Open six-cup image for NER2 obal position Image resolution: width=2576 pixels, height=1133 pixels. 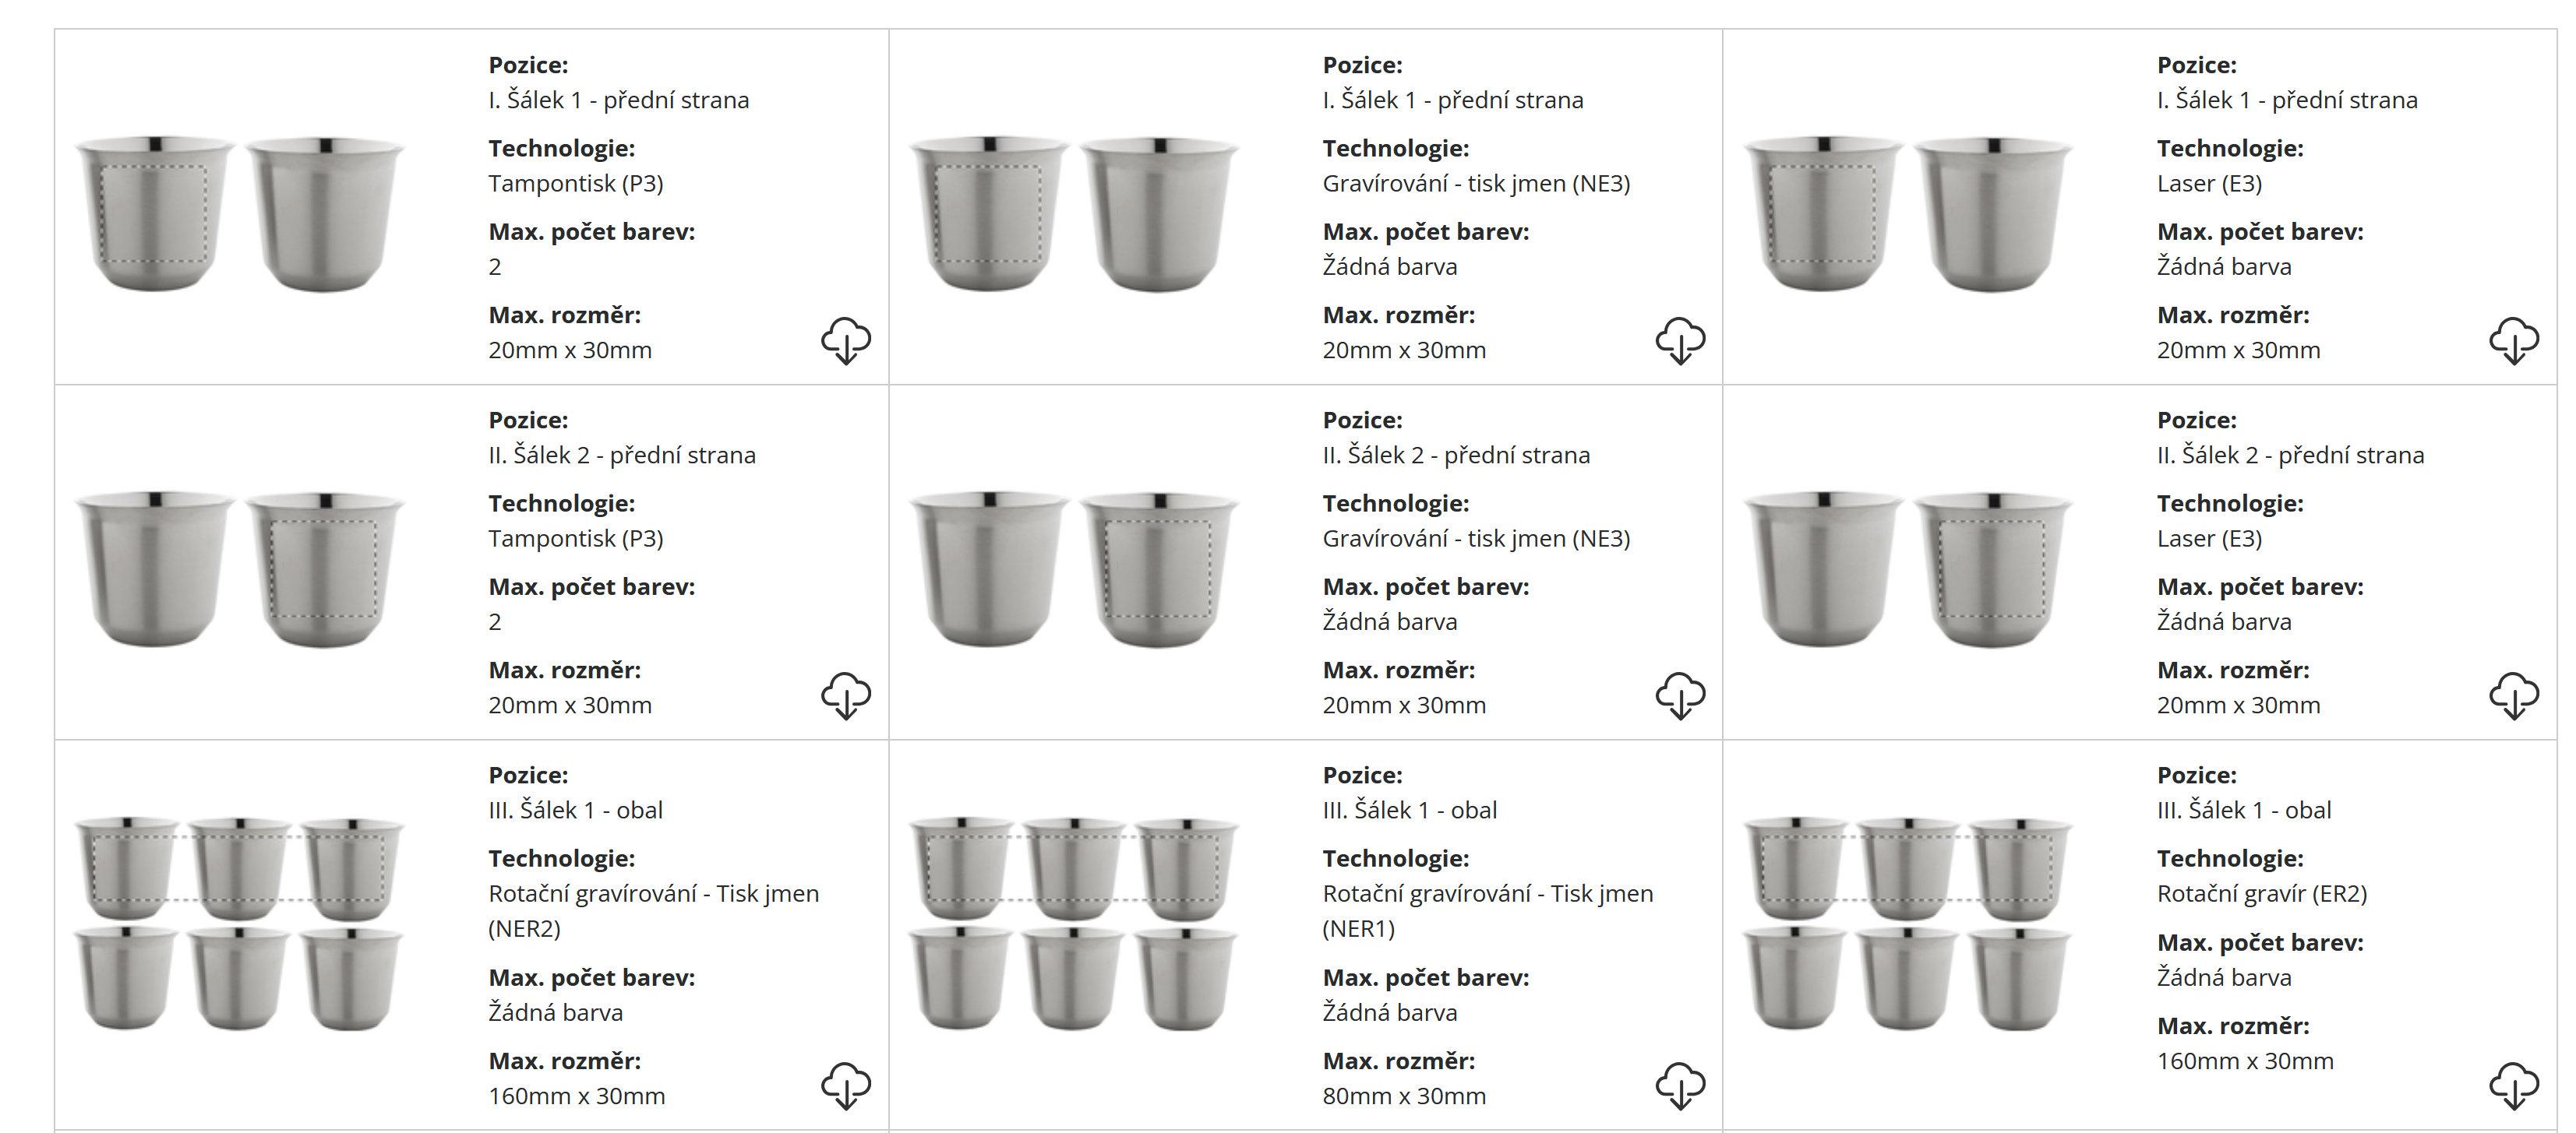pyautogui.click(x=240, y=924)
